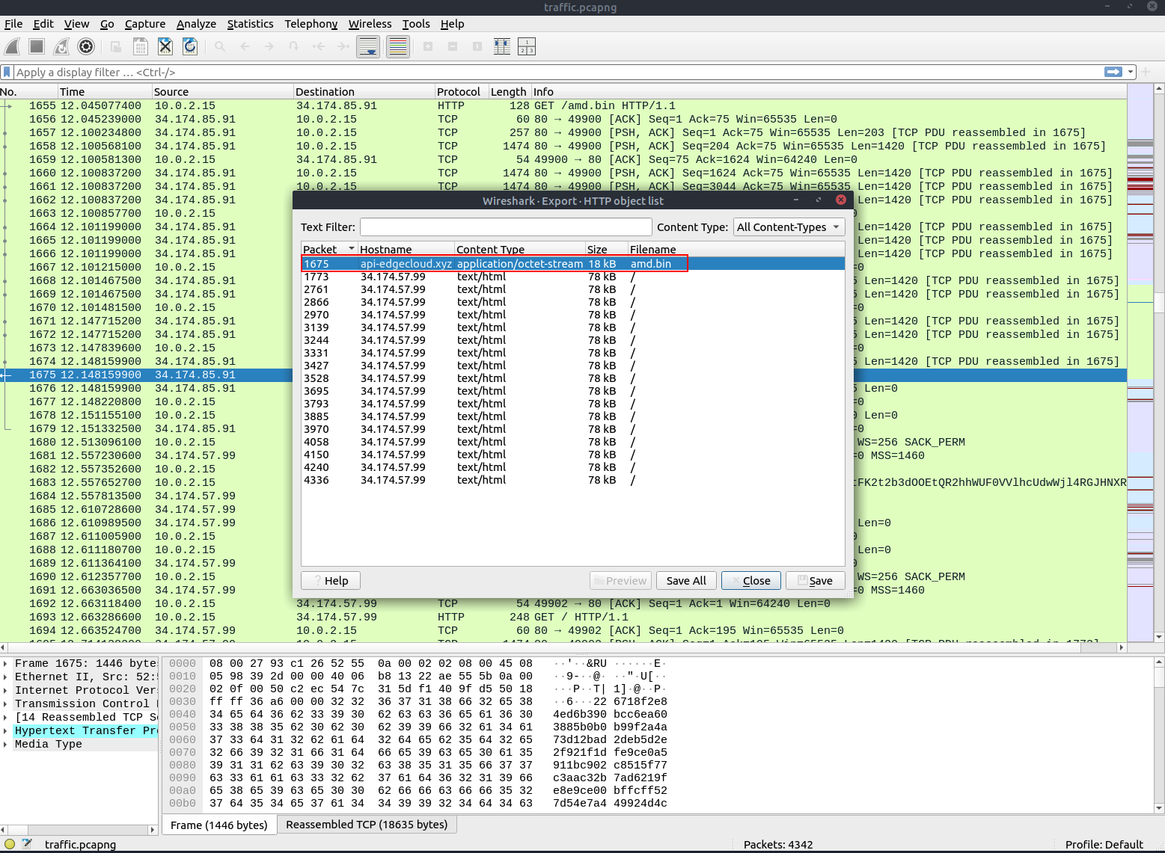1165x853 pixels.
Task: Expand the 14 Reassembled TCP Segments node
Action: point(6,717)
